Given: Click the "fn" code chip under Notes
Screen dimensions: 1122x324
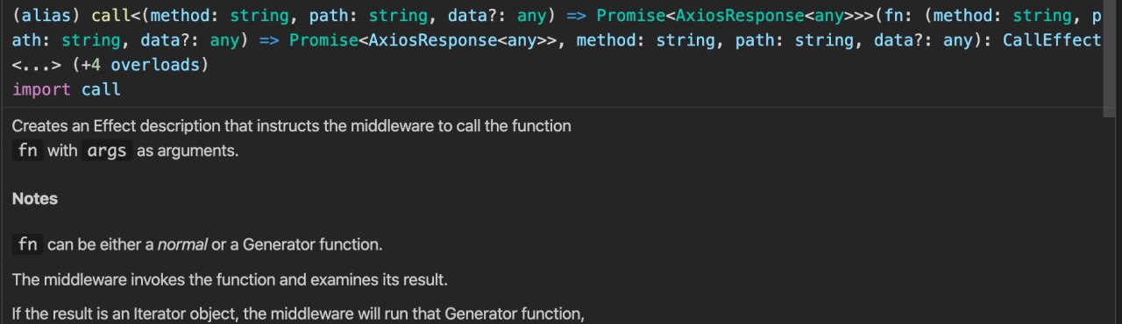Looking at the screenshot, I should point(28,244).
